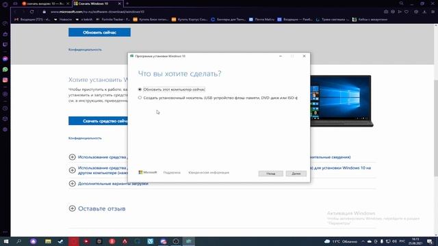Open first 'Конфиденциальность' link under Обновить сейчас

[x=85, y=50]
